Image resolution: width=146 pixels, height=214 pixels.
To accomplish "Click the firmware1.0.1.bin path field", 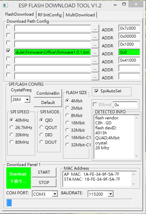I will pyautogui.click(x=52, y=52).
